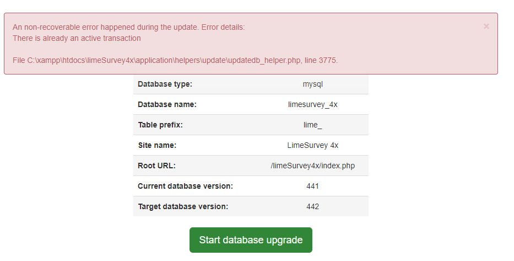Image resolution: width=514 pixels, height=261 pixels.
Task: Select the 'Database name:' label
Action: click(x=167, y=104)
